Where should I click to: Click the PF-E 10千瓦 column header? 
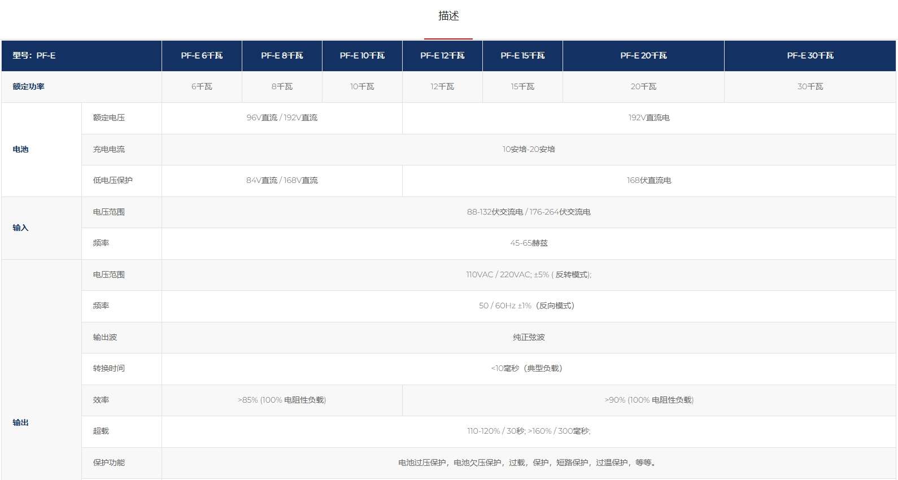click(362, 56)
